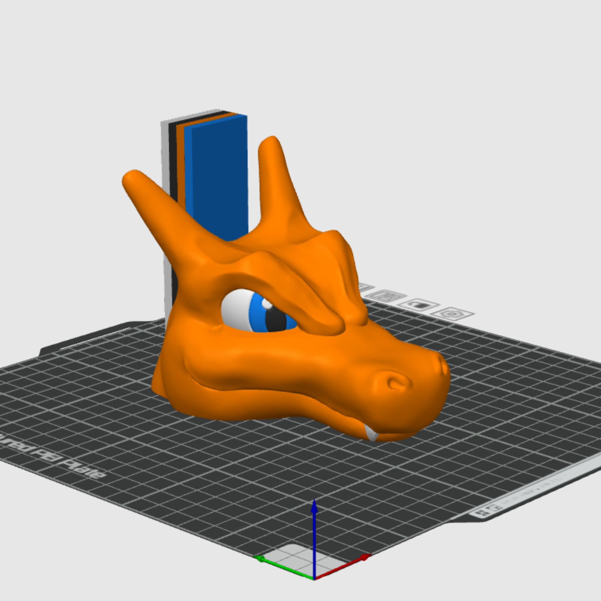Click the dragon's white fang
Viewport: 601px width, 601px height.
click(372, 433)
